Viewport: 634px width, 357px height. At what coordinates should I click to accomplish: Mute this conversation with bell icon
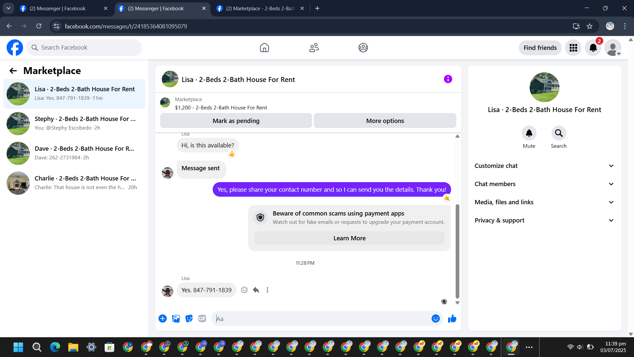pos(529,133)
